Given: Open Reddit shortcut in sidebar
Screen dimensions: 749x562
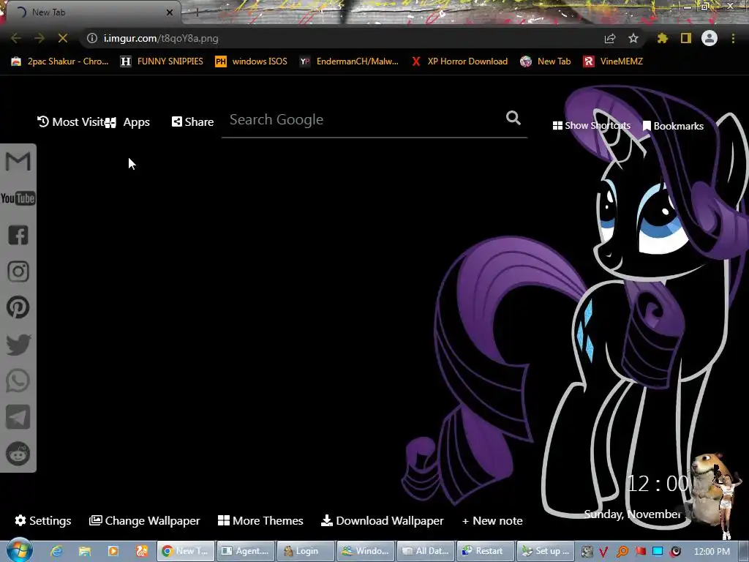Looking at the screenshot, I should click(x=18, y=454).
